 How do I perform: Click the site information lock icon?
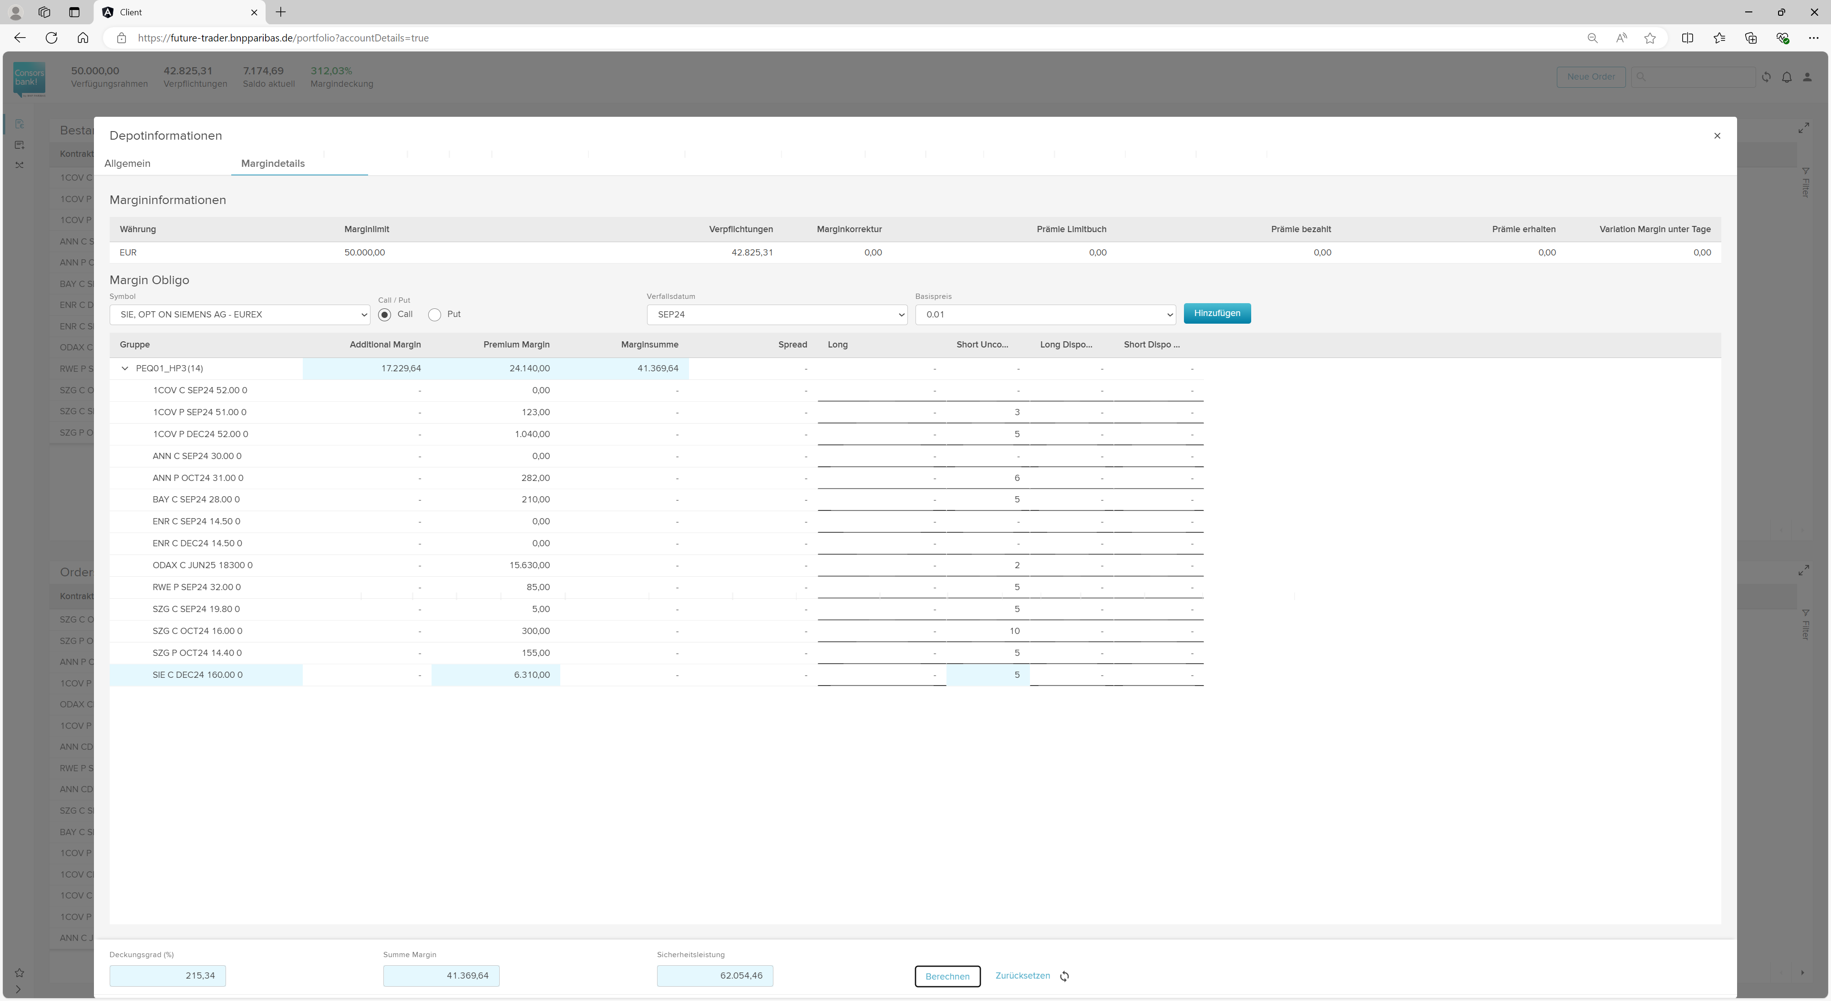122,38
